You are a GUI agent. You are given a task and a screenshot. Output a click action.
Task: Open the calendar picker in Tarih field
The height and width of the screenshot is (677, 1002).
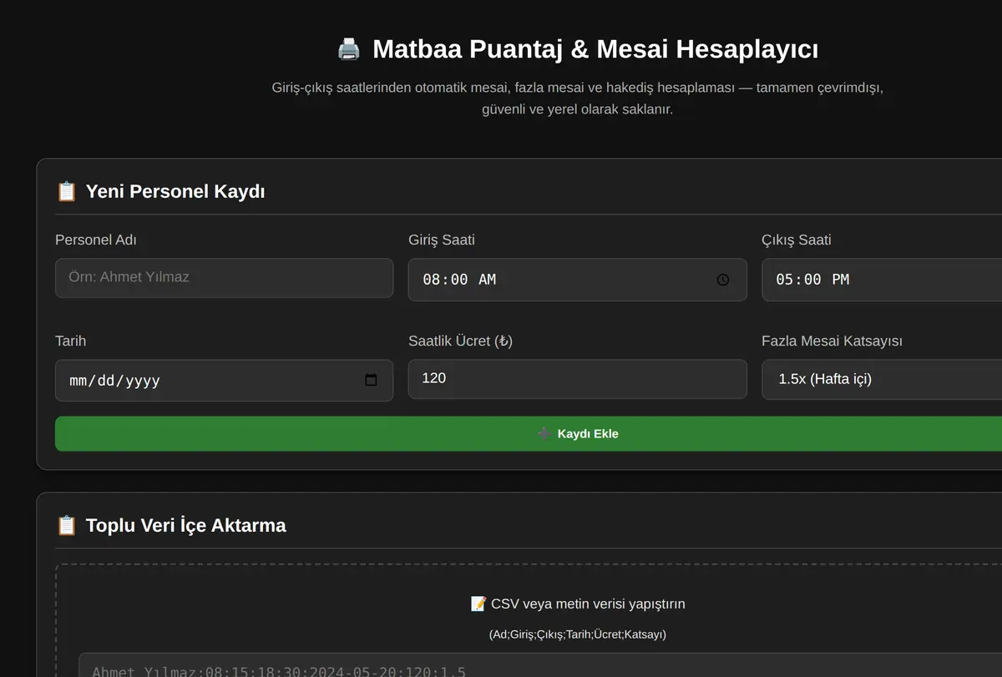click(372, 380)
